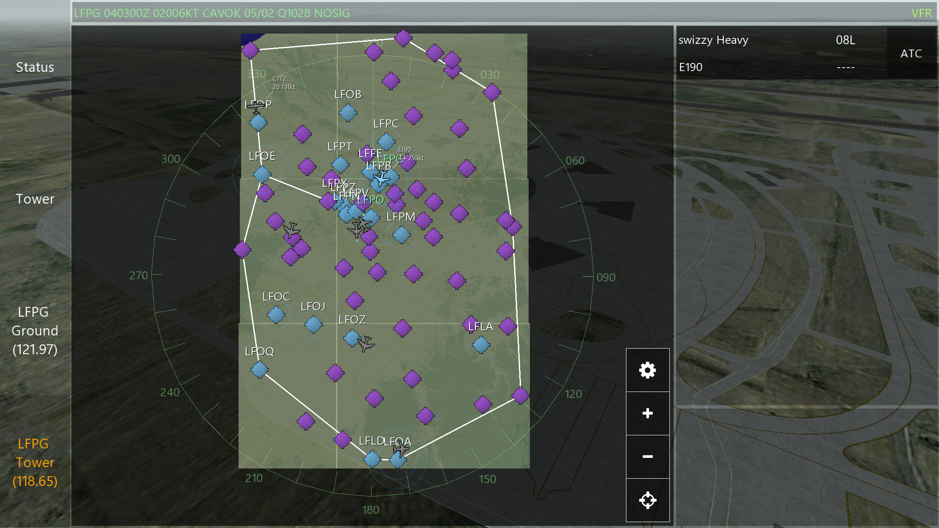The width and height of the screenshot is (939, 528).
Task: Open the ATC panel button
Action: coord(911,54)
